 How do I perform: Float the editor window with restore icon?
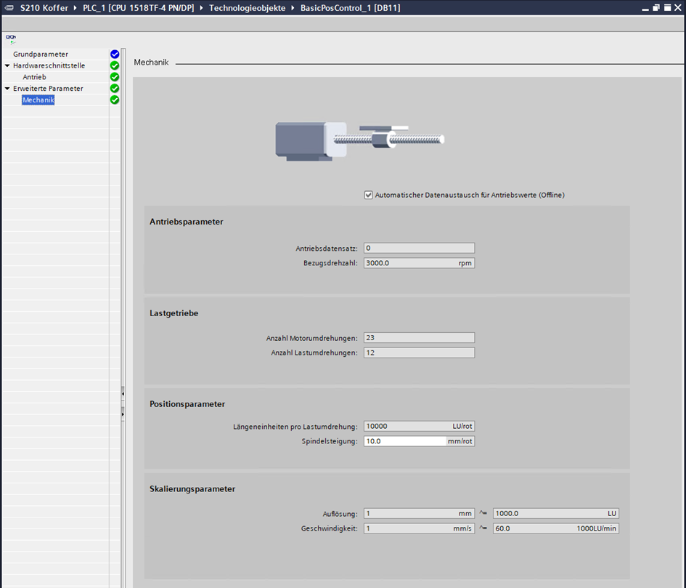[656, 7]
